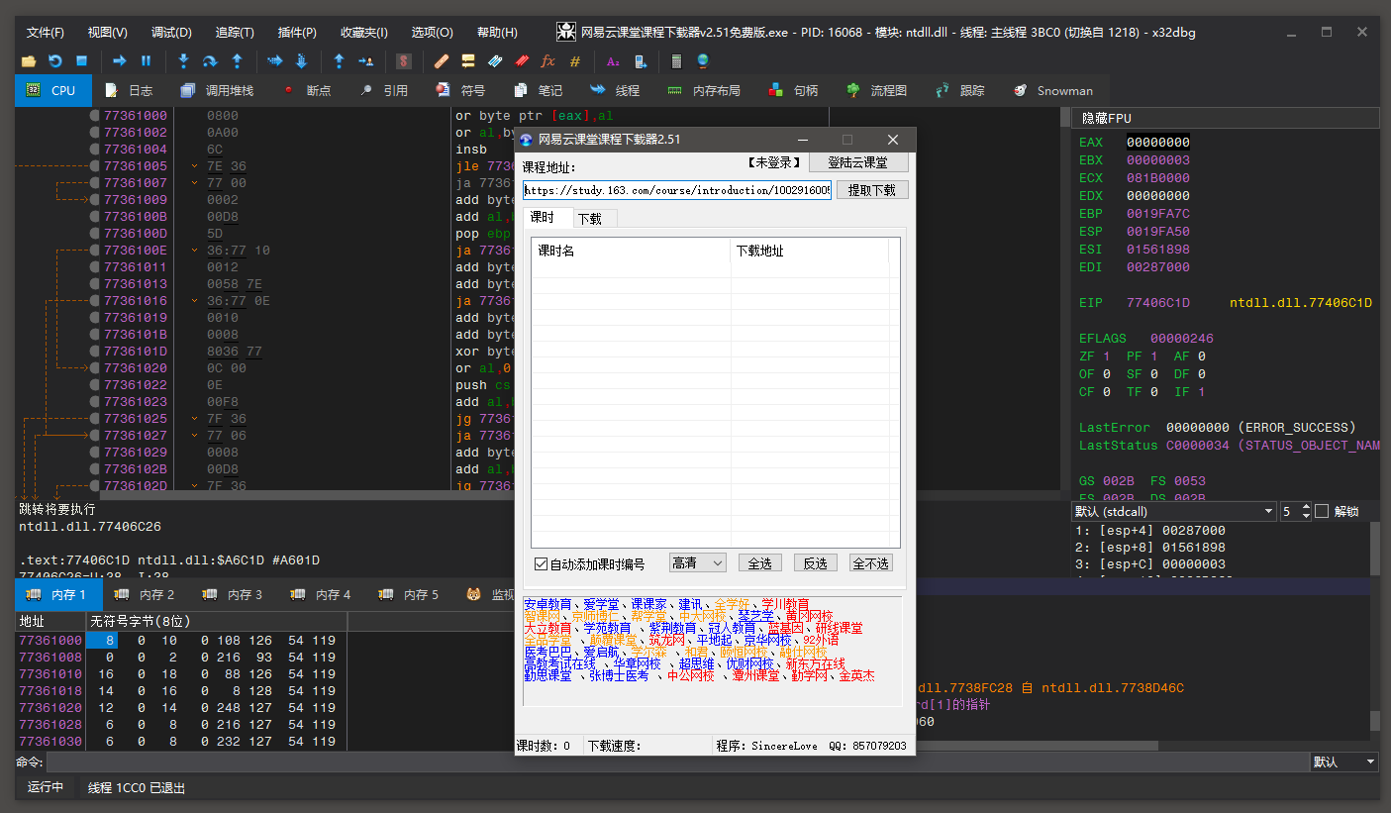Viewport: 1391px width, 813px height.
Task: Toggle the 解锁 checkbox
Action: point(1322,511)
